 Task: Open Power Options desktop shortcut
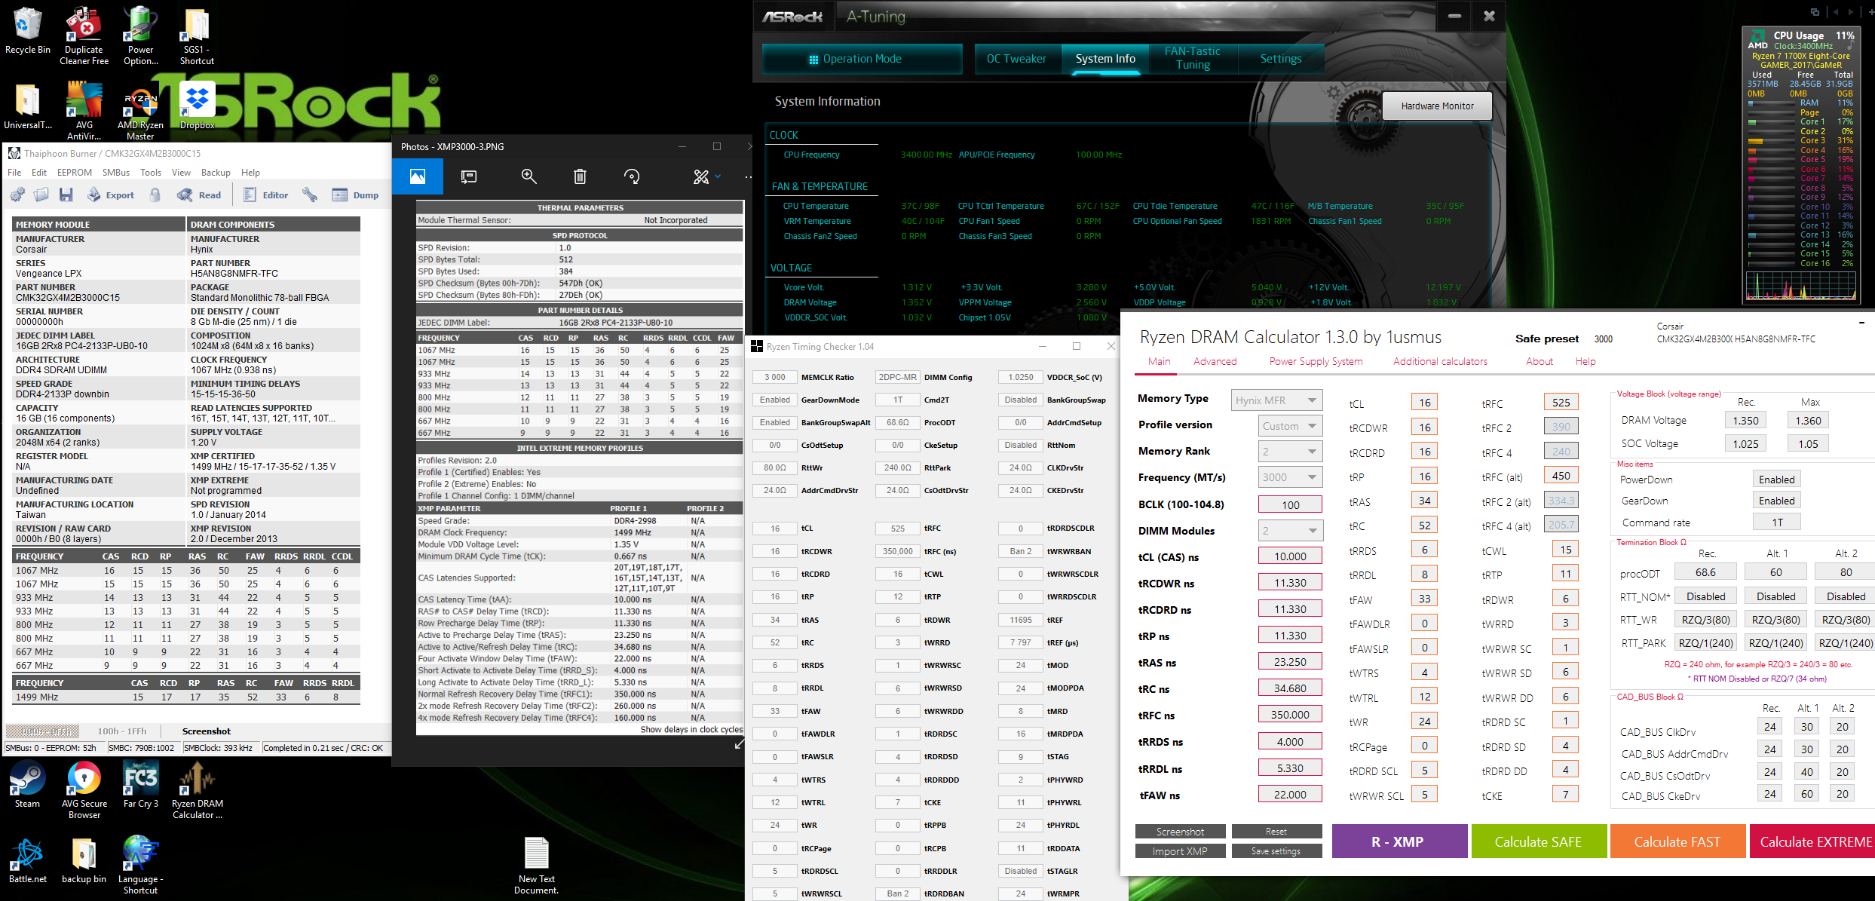tap(141, 36)
